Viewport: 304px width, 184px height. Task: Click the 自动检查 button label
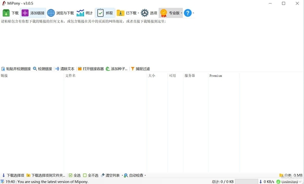point(136,175)
